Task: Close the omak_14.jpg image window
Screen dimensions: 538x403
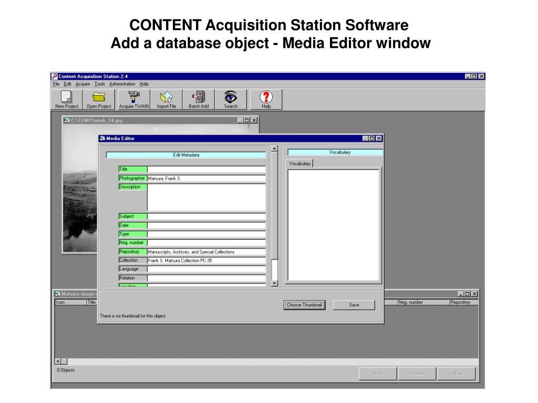Action: coord(254,120)
